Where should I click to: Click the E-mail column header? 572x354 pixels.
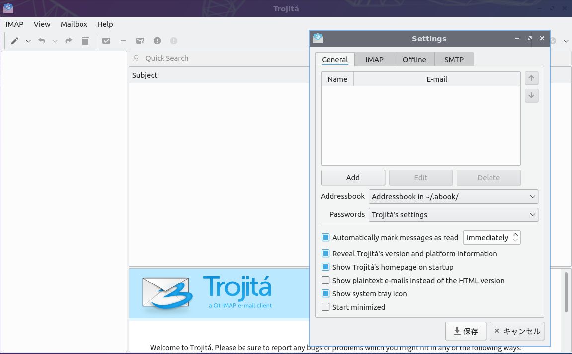tap(437, 79)
